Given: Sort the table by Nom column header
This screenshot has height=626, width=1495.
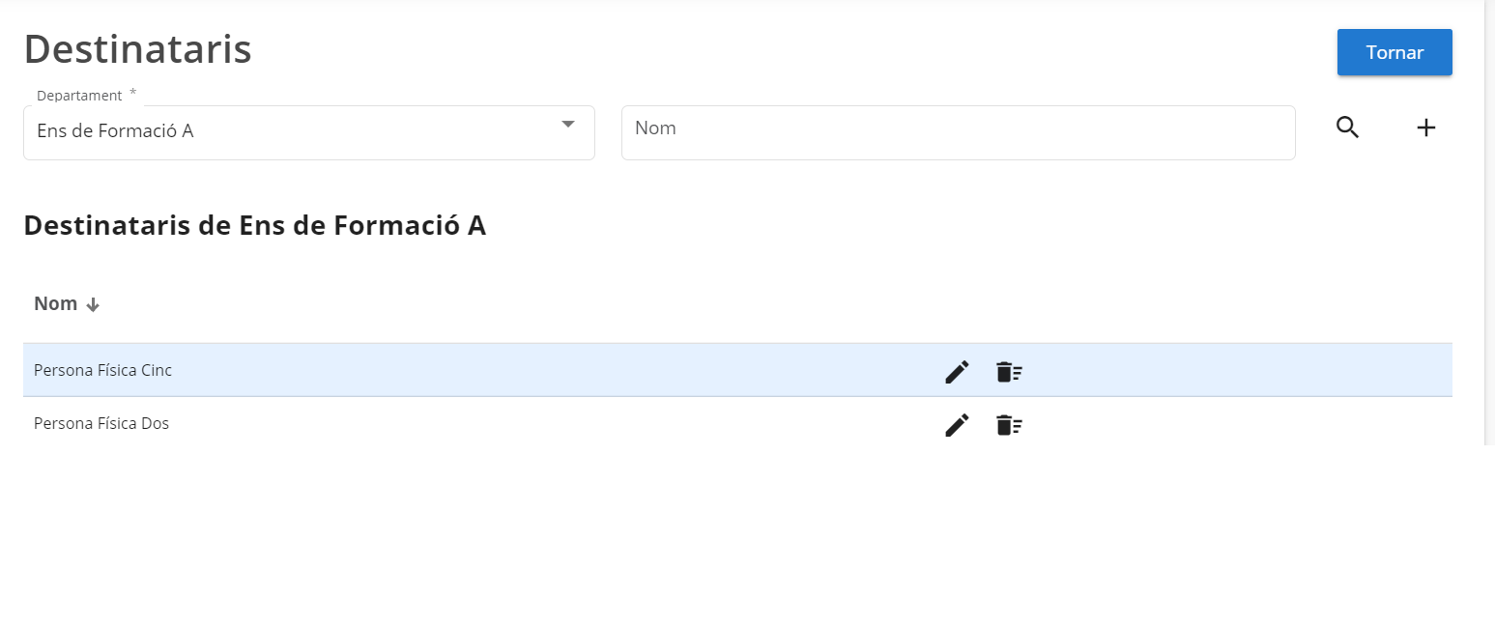Looking at the screenshot, I should 56,303.
